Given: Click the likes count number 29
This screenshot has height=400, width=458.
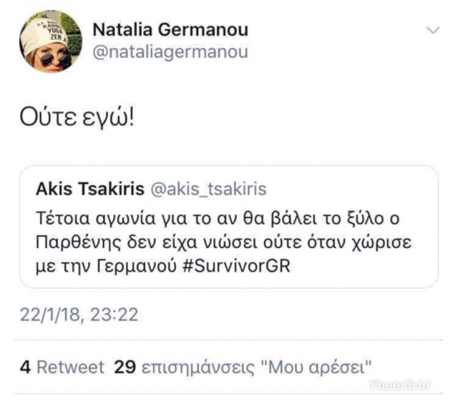Looking at the screenshot, I should [x=125, y=367].
